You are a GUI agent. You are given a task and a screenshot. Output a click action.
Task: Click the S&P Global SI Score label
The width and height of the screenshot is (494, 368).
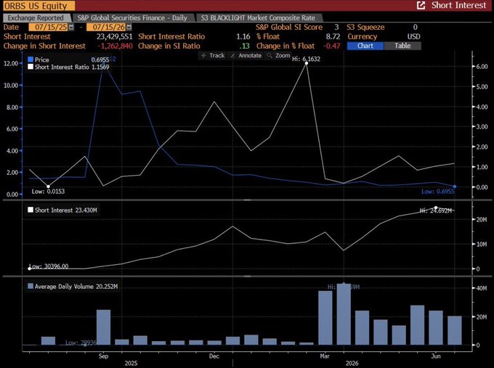289,27
